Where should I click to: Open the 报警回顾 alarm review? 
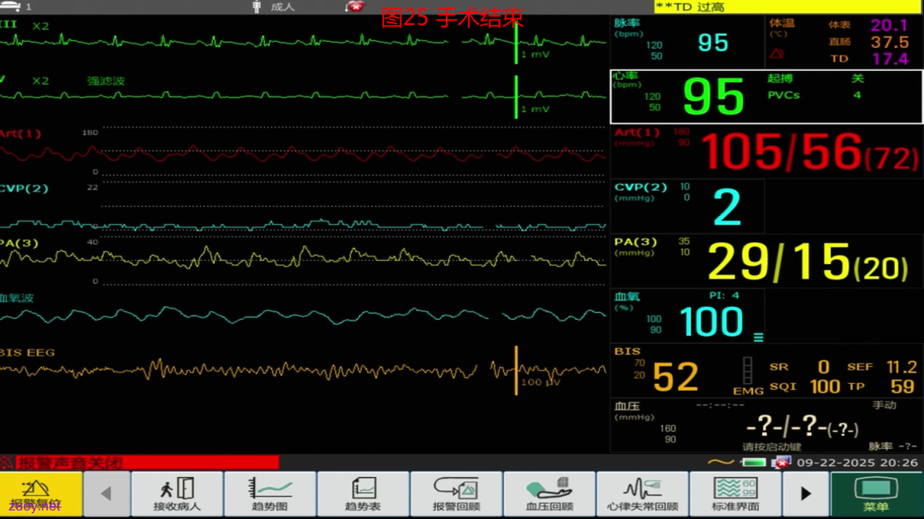[456, 493]
